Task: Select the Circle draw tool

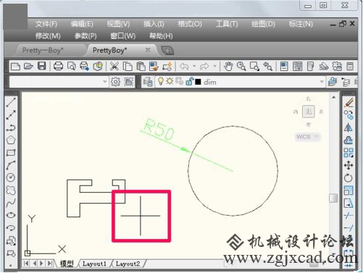Action: tap(11, 177)
